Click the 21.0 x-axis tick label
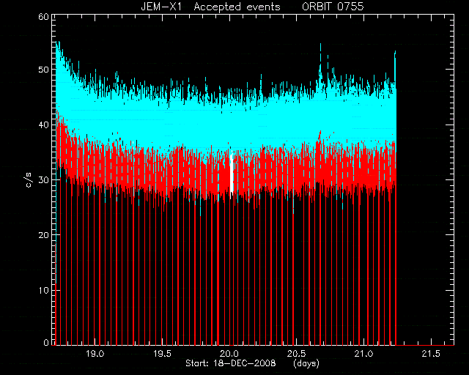Screen dimensions: 469x375 click(364, 354)
